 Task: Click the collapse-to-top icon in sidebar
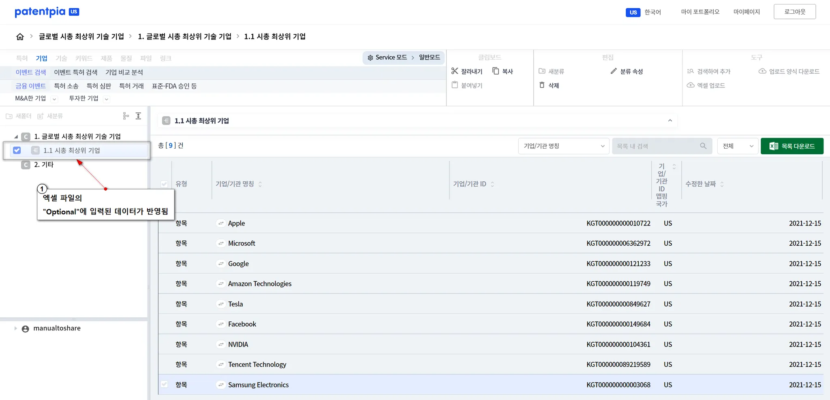138,116
